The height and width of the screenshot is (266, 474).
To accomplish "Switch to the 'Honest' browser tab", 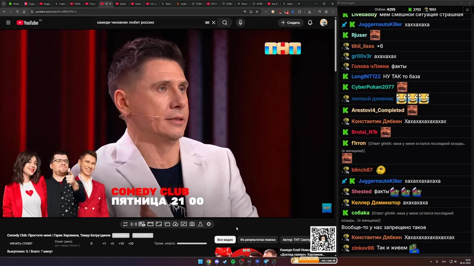I will point(136,4).
